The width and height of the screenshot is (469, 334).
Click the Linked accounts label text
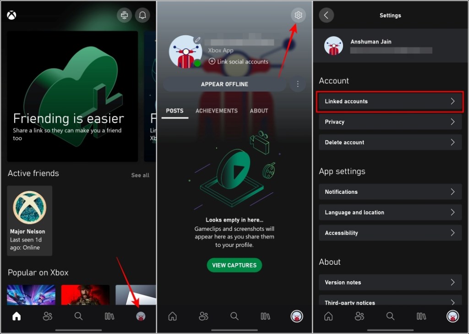pyautogui.click(x=346, y=101)
